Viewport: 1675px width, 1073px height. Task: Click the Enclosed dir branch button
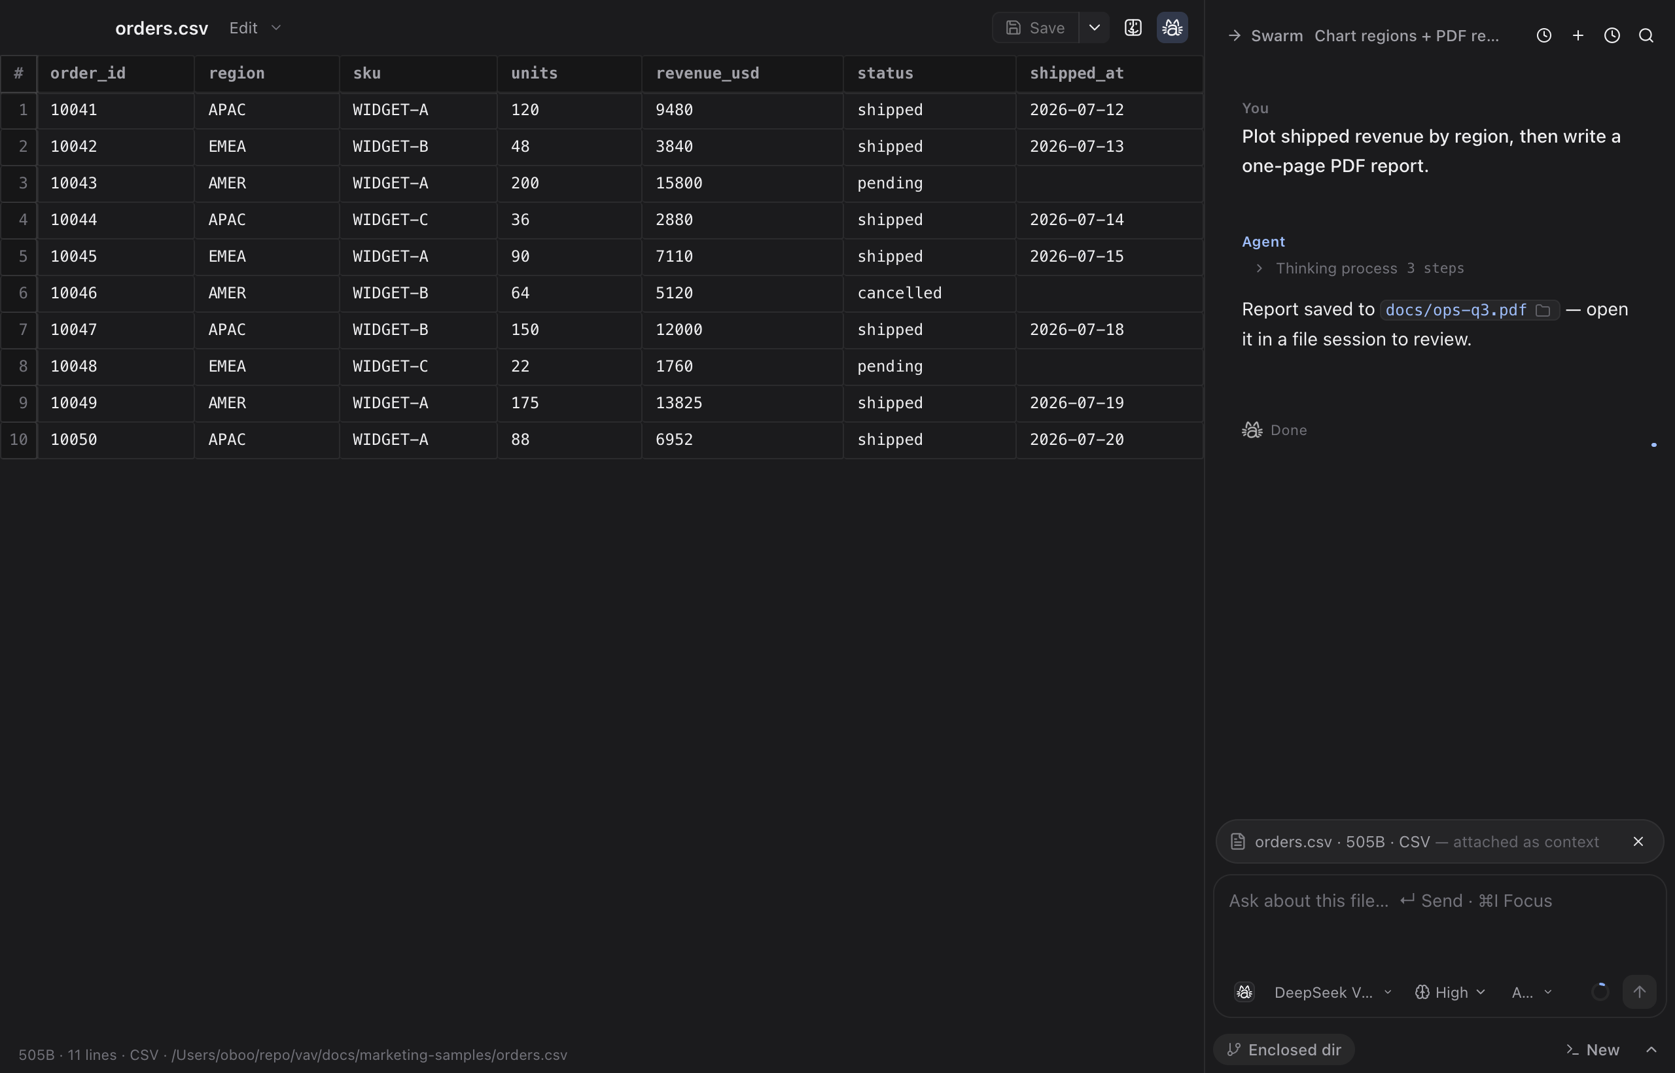pyautogui.click(x=1284, y=1049)
